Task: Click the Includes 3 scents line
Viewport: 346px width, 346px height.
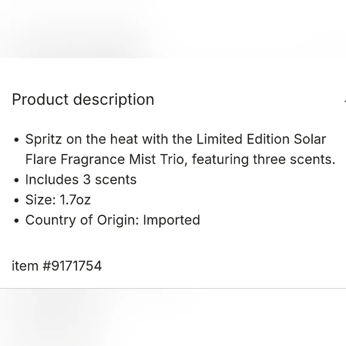Action: click(x=81, y=180)
